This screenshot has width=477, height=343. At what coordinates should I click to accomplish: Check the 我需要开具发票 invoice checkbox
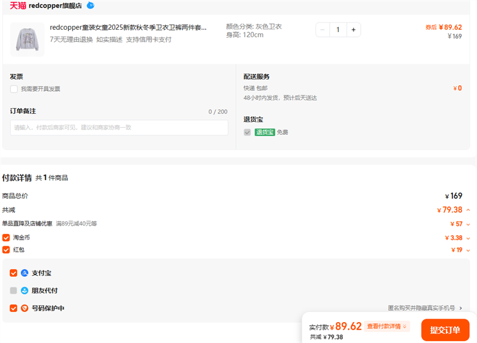click(x=14, y=89)
